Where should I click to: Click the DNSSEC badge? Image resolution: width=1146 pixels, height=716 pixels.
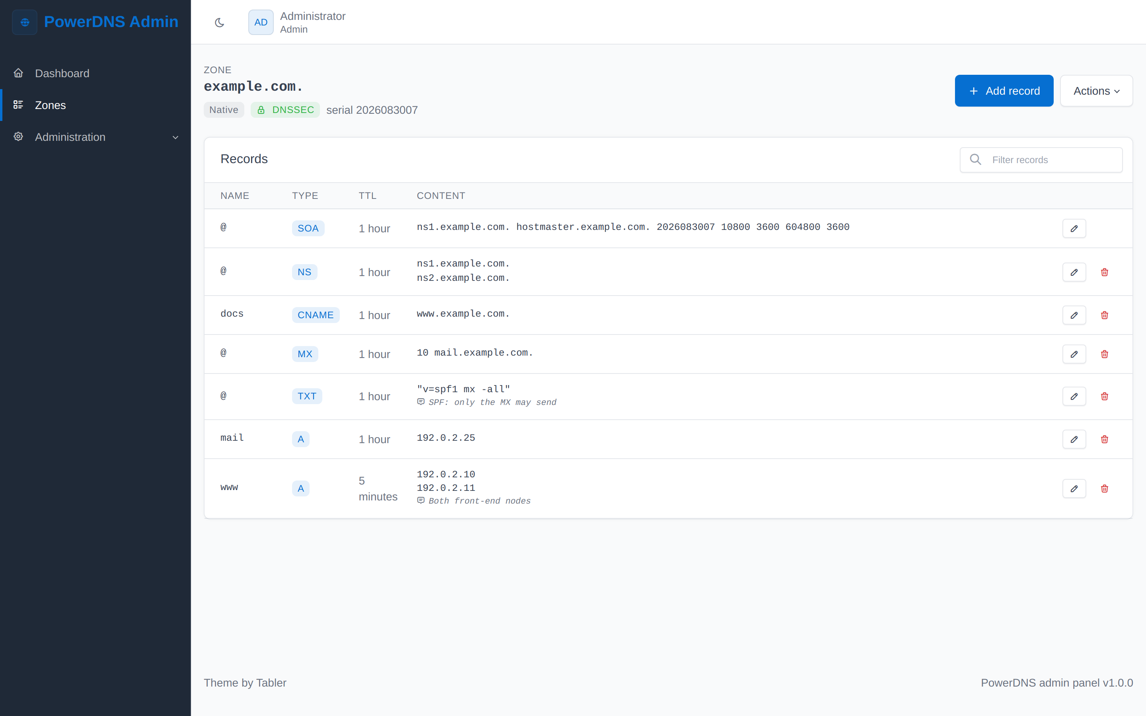(285, 110)
